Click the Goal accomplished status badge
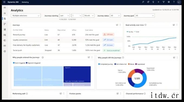This screenshot has height=102, width=184. pyautogui.click(x=112, y=51)
